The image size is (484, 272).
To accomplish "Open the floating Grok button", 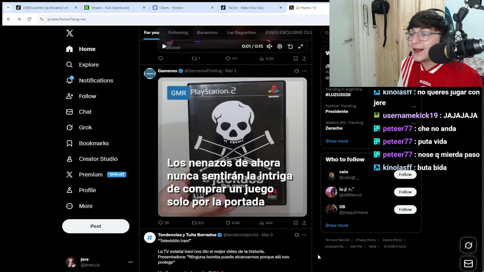I will tap(468, 246).
